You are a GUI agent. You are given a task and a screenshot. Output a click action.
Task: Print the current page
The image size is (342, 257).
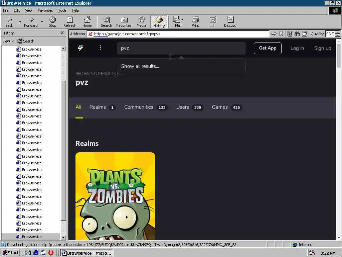[195, 22]
